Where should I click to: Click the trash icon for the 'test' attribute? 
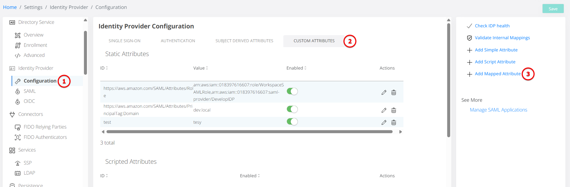(x=393, y=123)
